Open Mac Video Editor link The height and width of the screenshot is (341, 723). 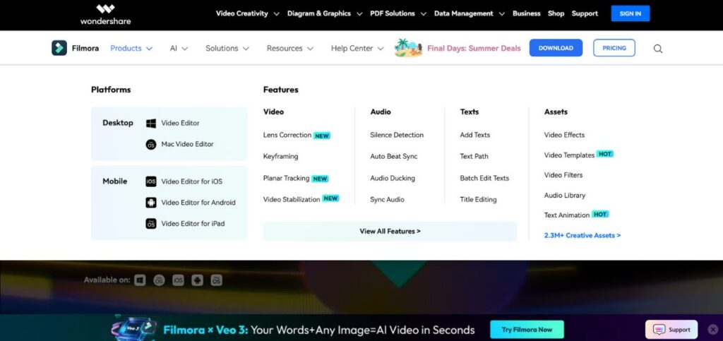187,144
